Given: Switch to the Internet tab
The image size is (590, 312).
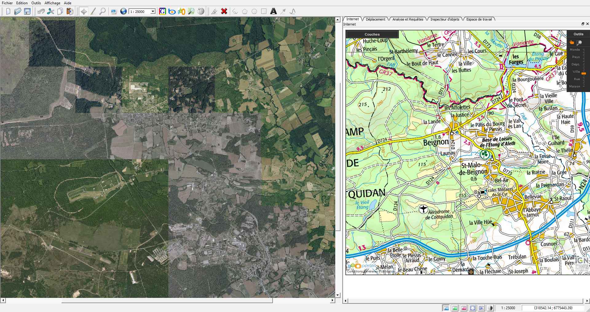Looking at the screenshot, I should pos(352,19).
